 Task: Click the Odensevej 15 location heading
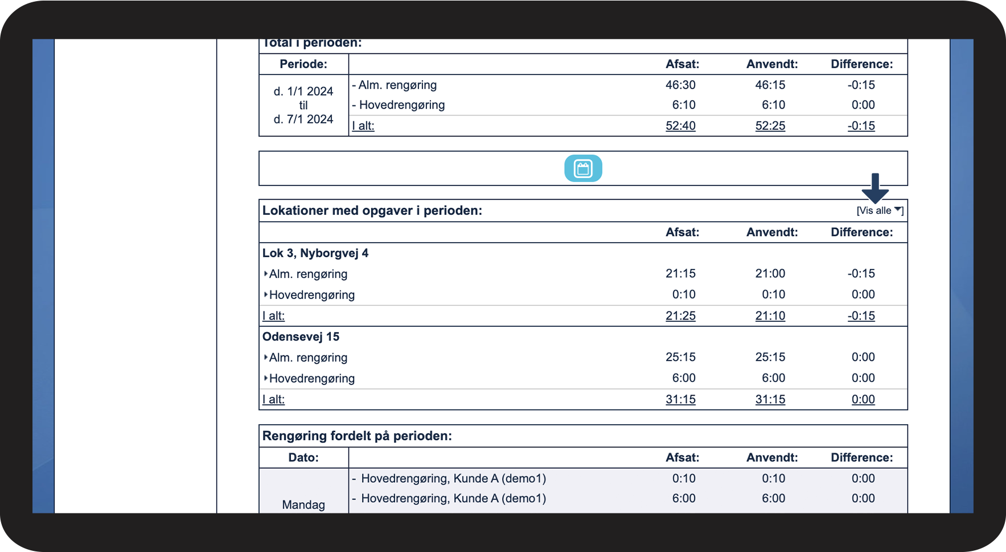click(301, 337)
